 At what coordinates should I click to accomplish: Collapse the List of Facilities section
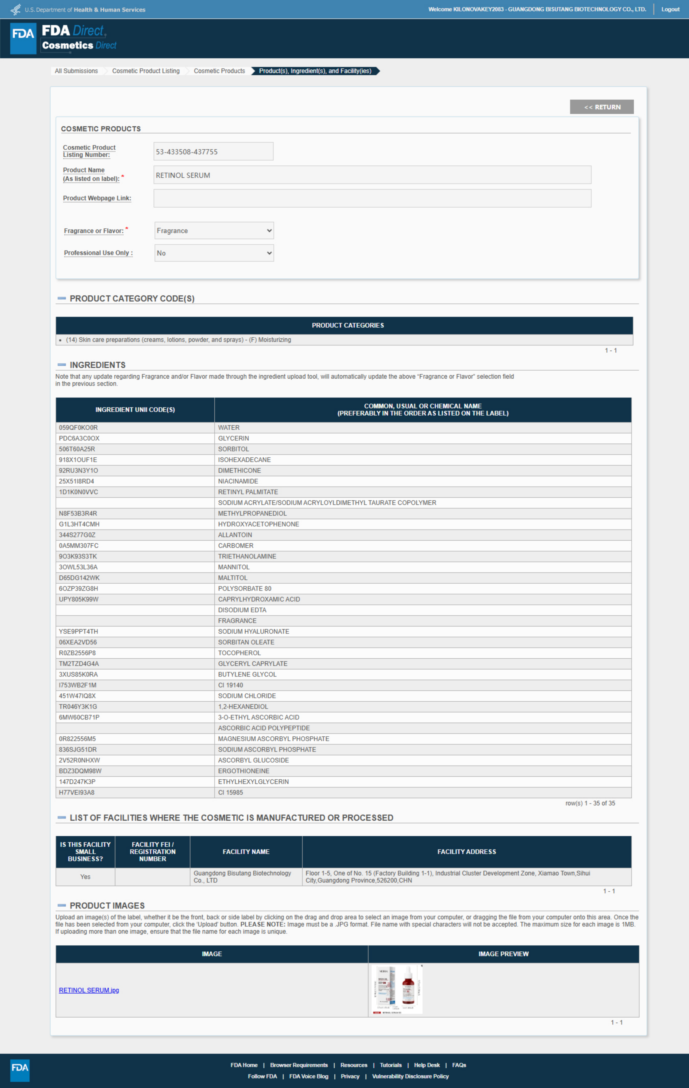pos(62,817)
